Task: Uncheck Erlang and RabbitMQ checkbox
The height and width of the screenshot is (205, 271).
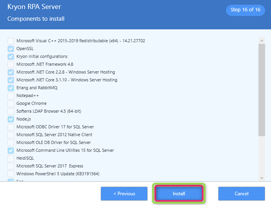Action: tap(11, 88)
